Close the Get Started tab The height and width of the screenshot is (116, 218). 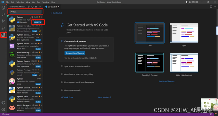click(x=58, y=7)
